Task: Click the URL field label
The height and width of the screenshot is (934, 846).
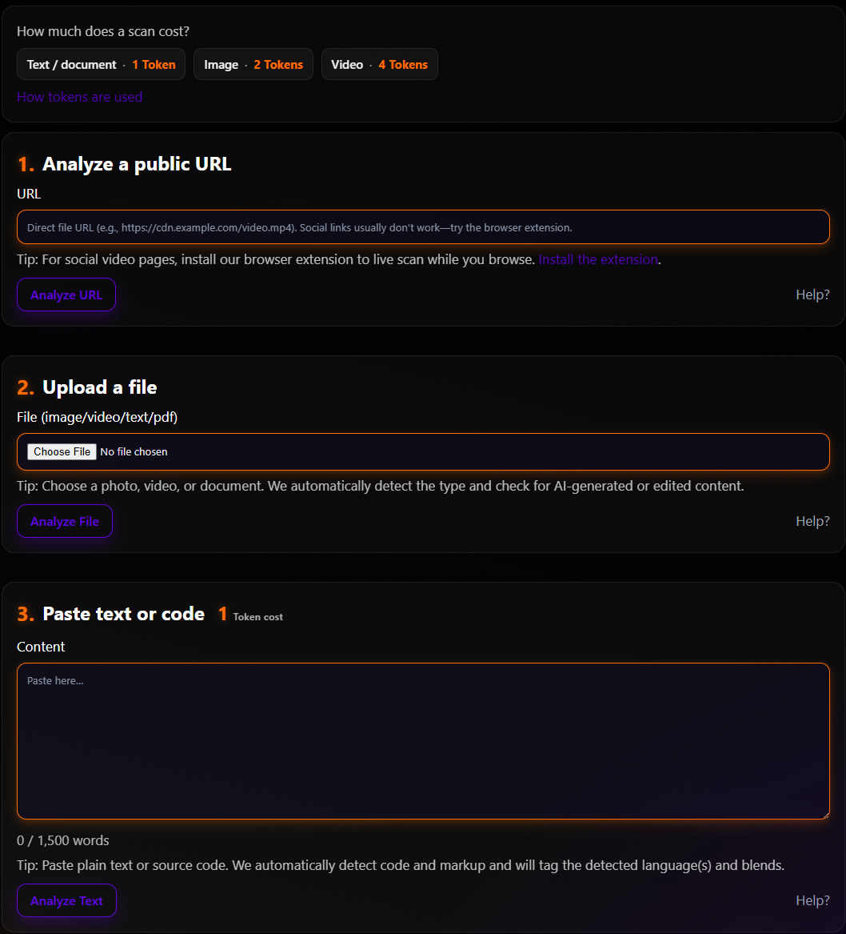Action: point(28,194)
